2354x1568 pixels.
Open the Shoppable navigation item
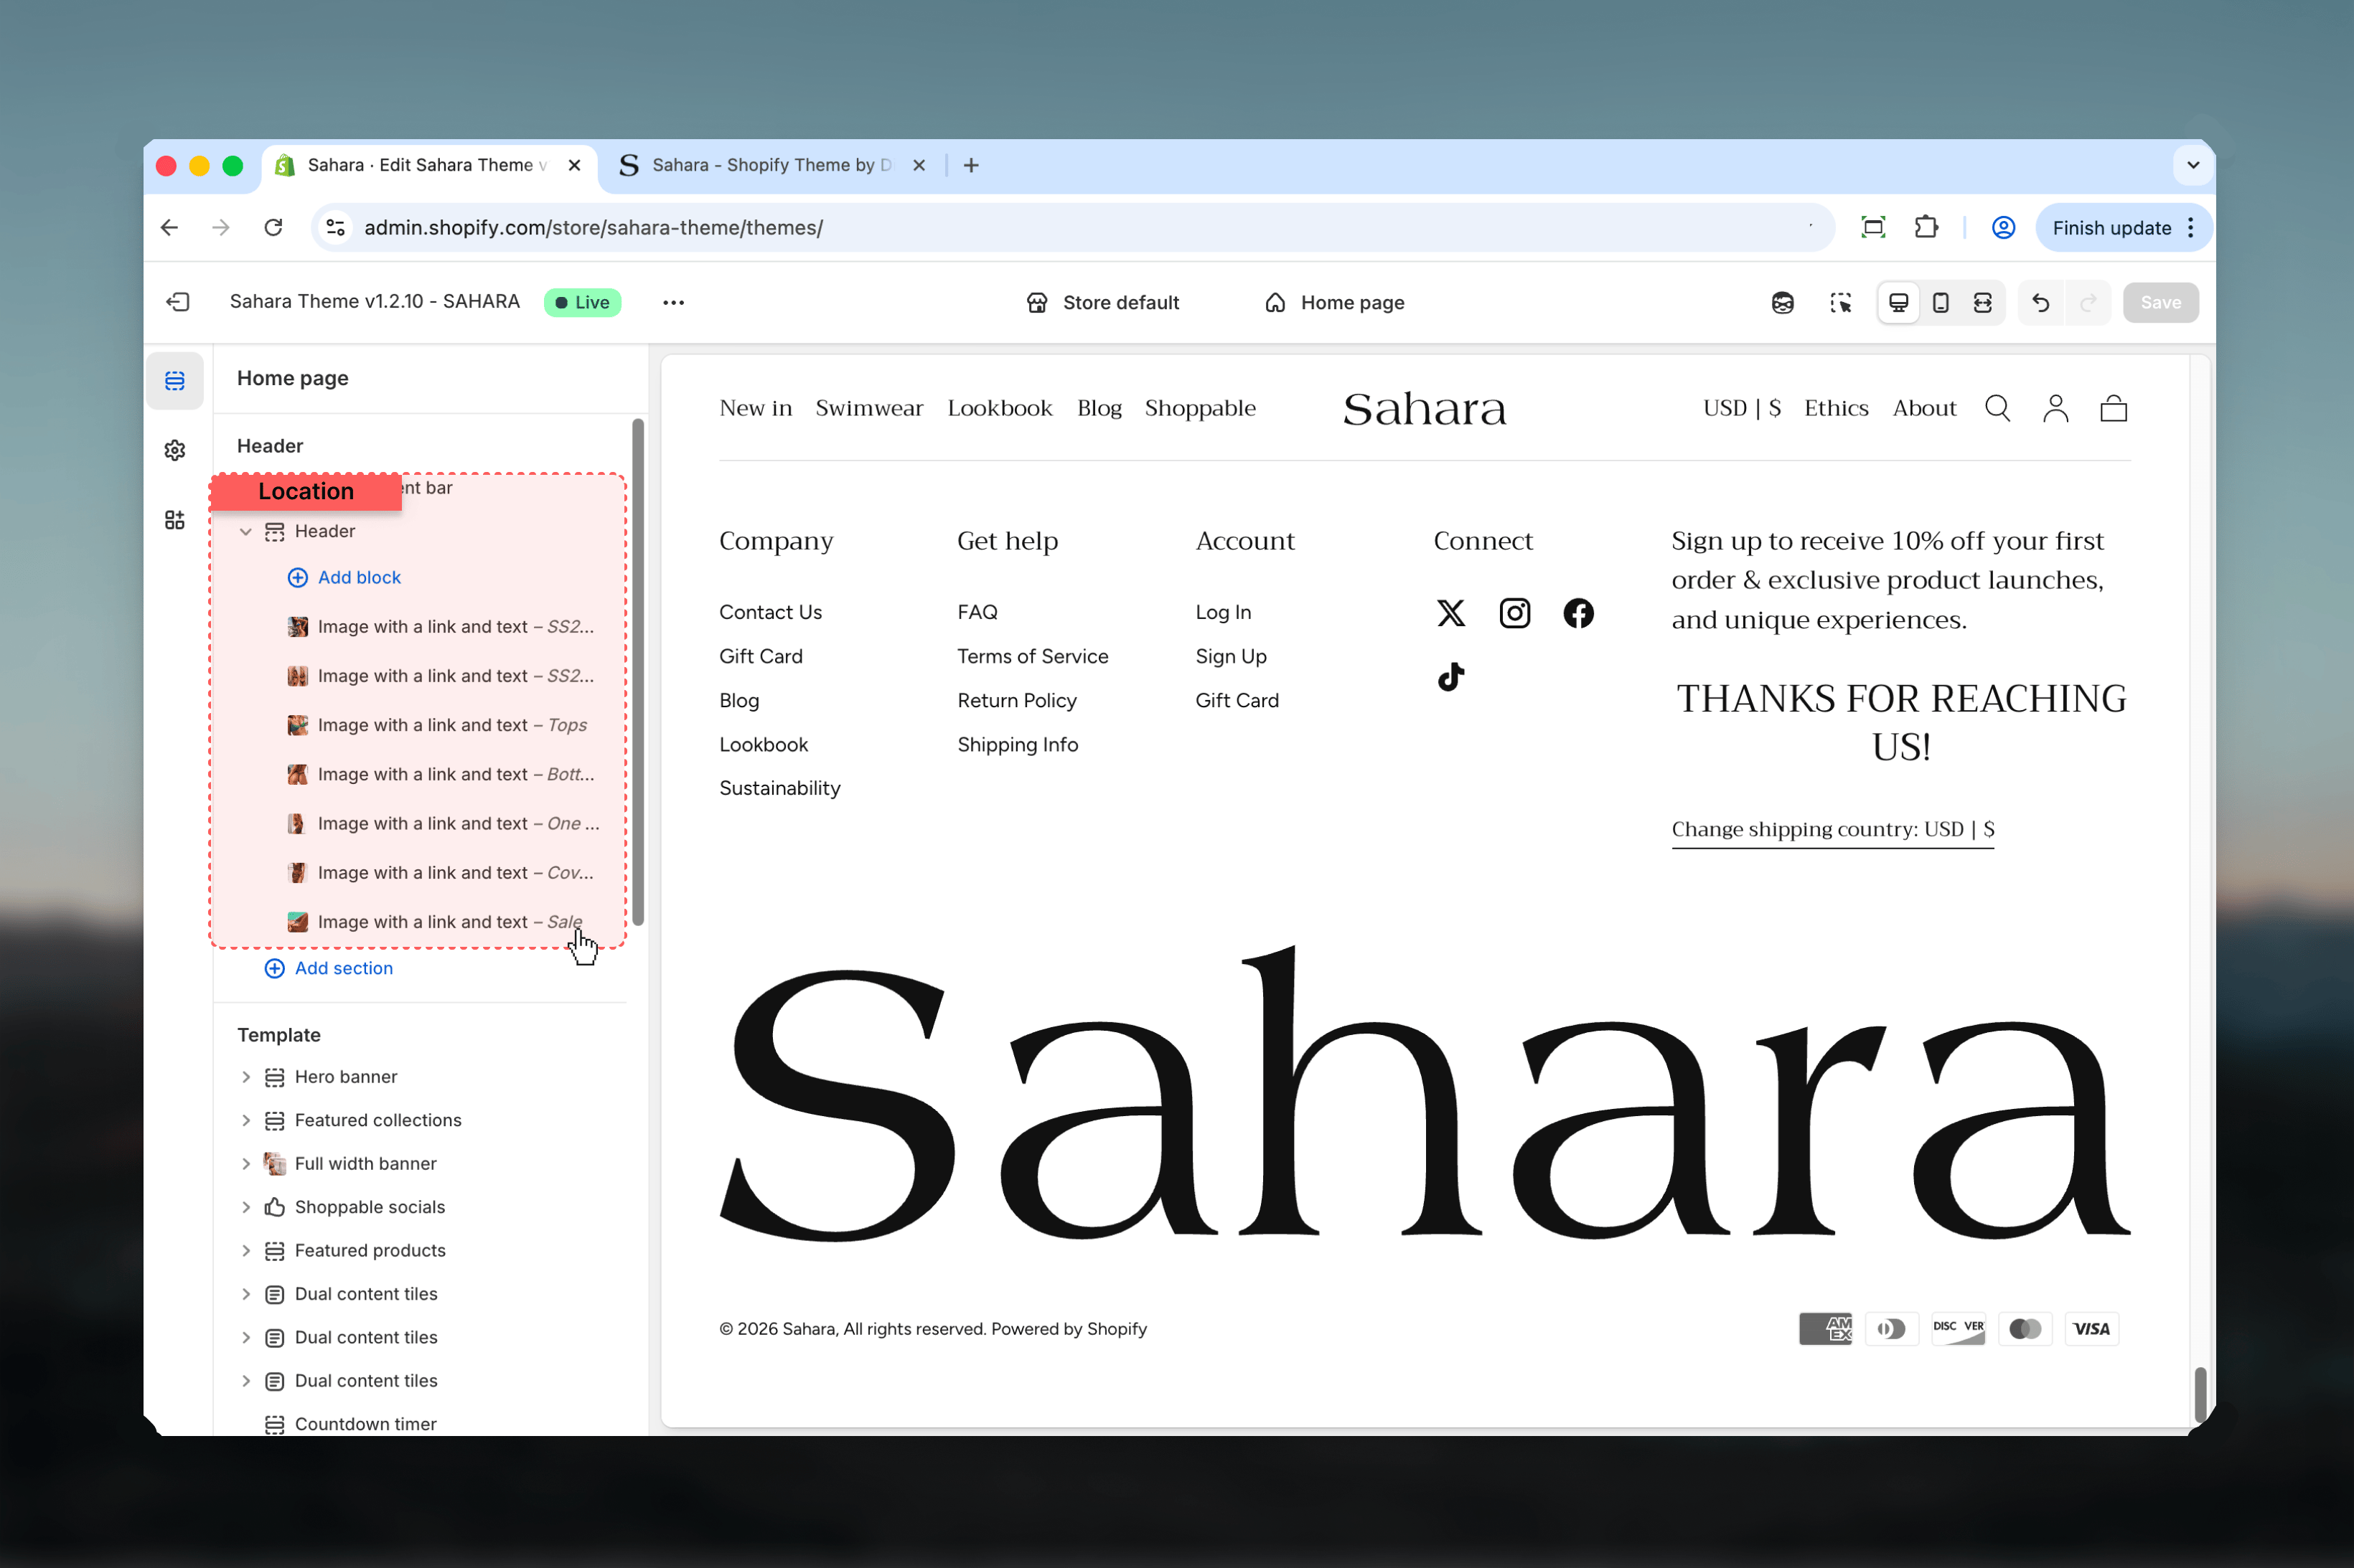click(1201, 408)
